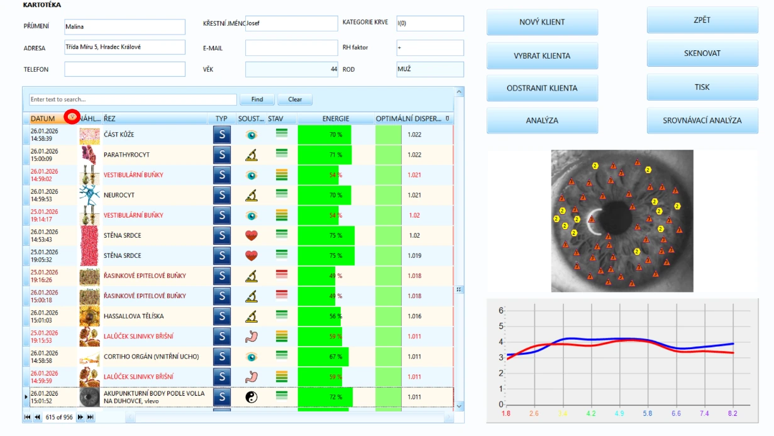Image resolution: width=774 pixels, height=436 pixels.
Task: Click the eye icon in CORTIHO ORGÁN row
Action: [252, 357]
